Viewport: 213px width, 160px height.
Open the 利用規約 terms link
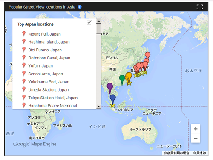point(199,153)
